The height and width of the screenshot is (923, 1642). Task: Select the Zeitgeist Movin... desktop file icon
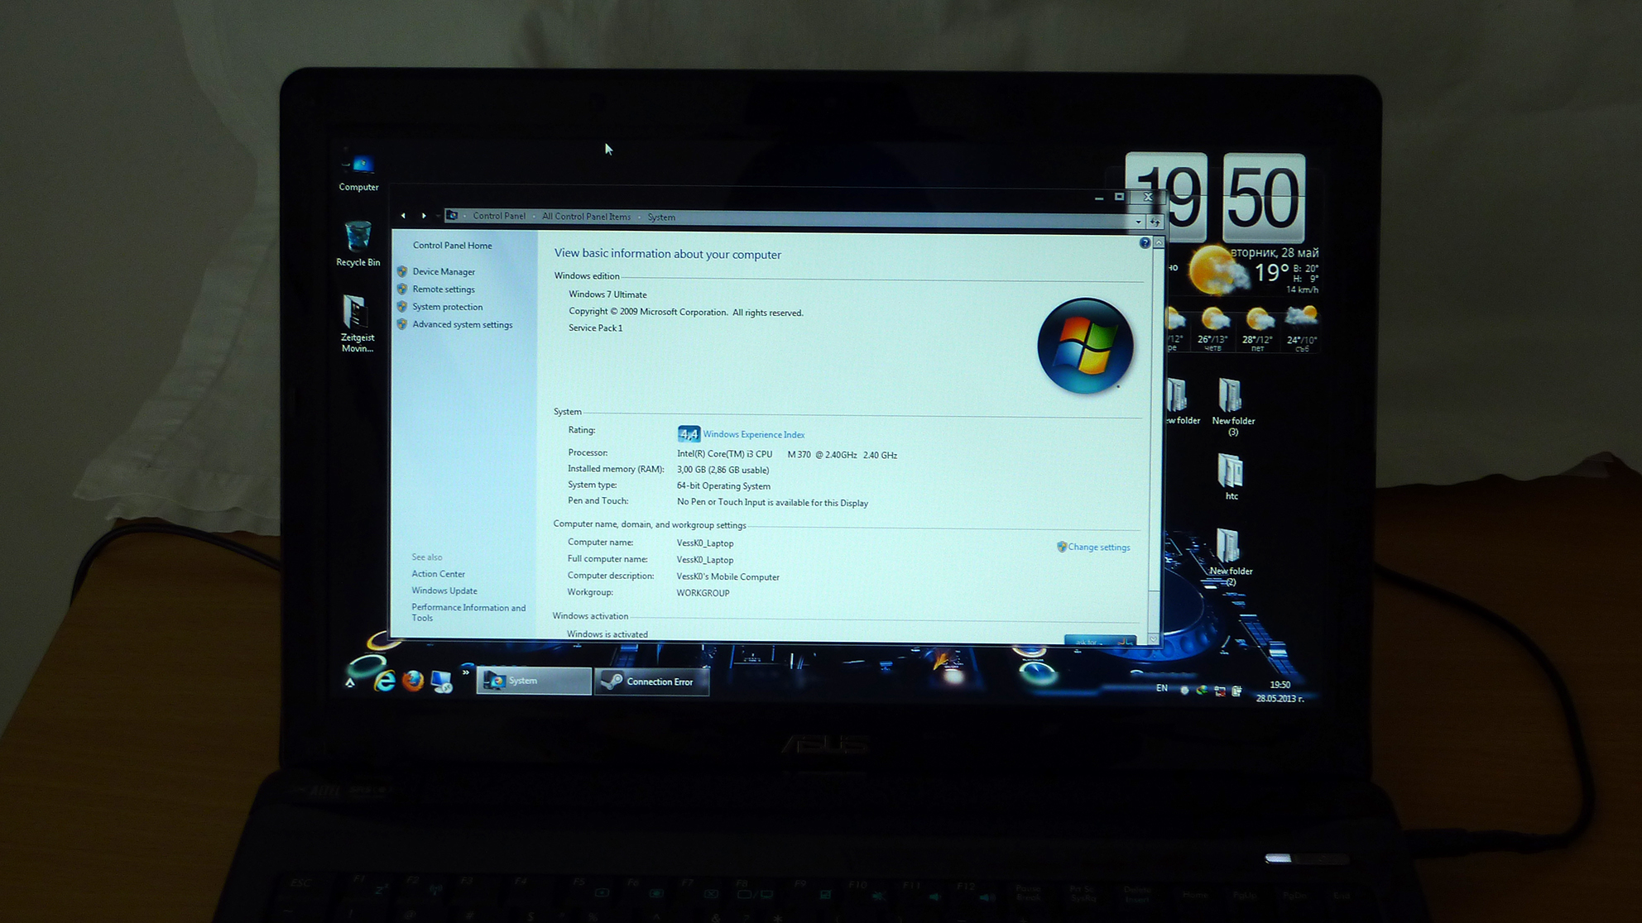(x=357, y=324)
